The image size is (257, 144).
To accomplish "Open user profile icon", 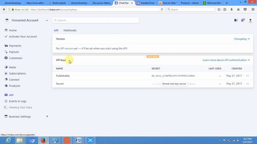I will pos(250,20).
